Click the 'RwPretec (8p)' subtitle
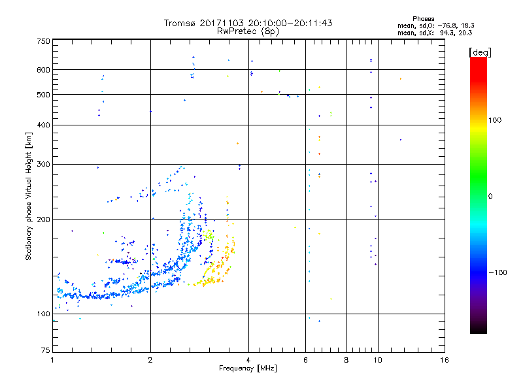Image resolution: width=523 pixels, height=392 pixels. click(x=248, y=31)
